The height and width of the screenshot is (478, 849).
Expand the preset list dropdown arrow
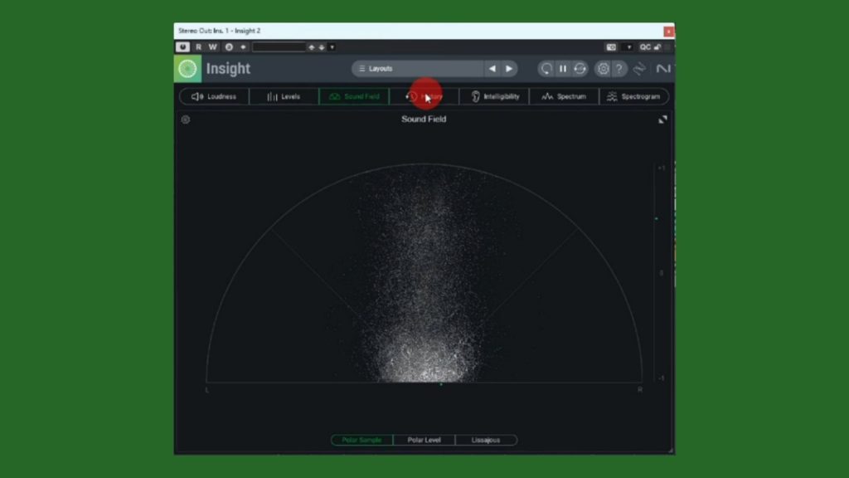[332, 47]
